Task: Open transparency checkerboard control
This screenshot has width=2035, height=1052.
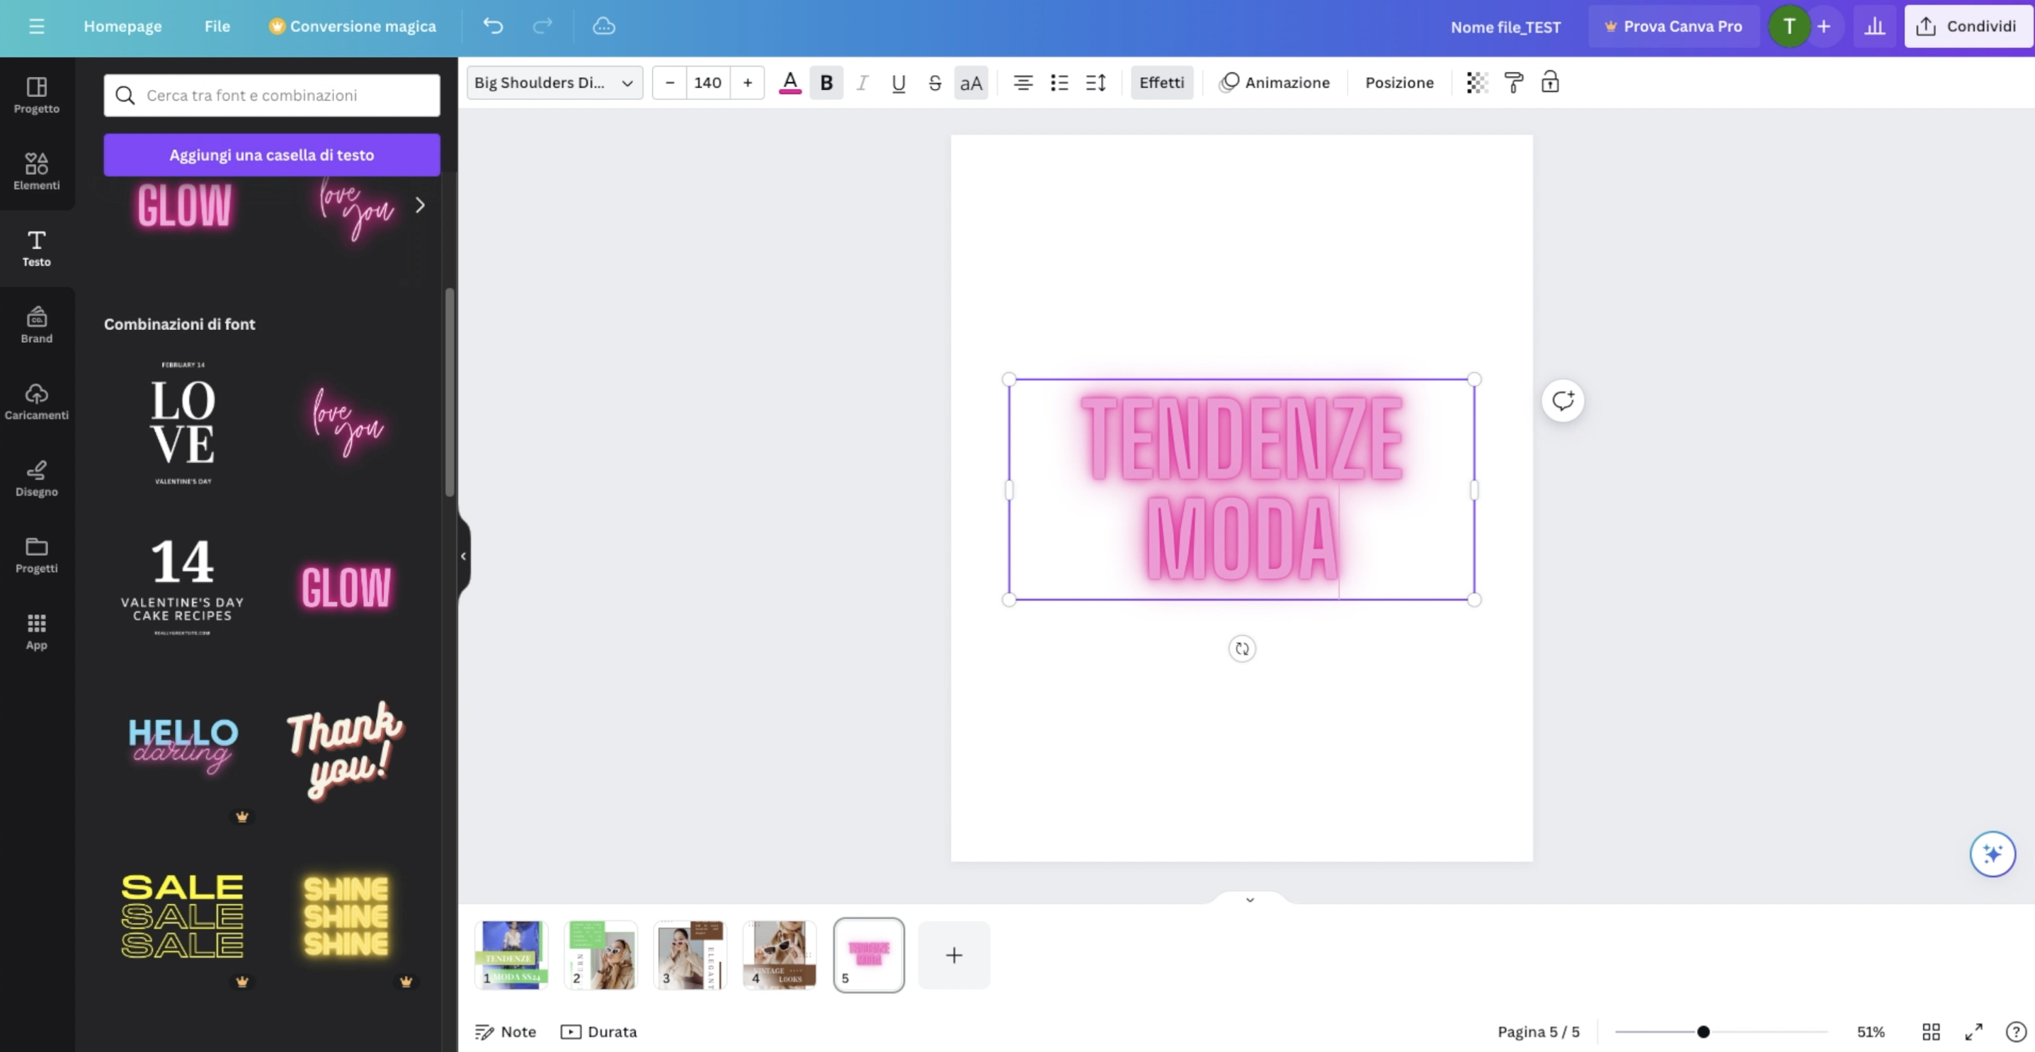Action: point(1476,82)
